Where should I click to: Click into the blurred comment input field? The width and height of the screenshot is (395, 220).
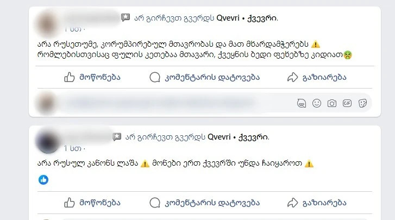point(177,103)
